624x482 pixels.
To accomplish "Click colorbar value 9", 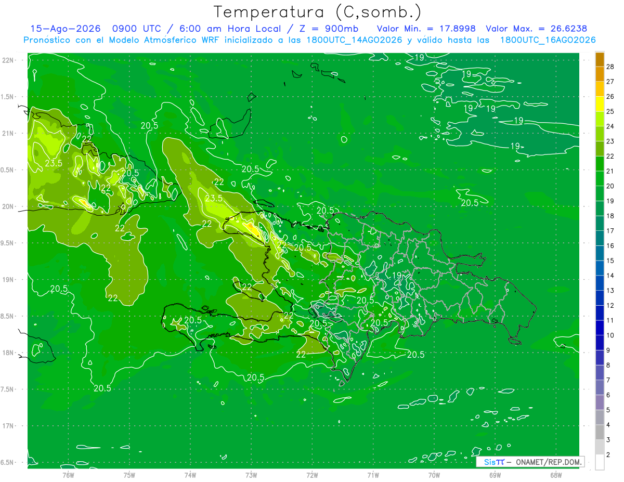I will tap(608, 350).
